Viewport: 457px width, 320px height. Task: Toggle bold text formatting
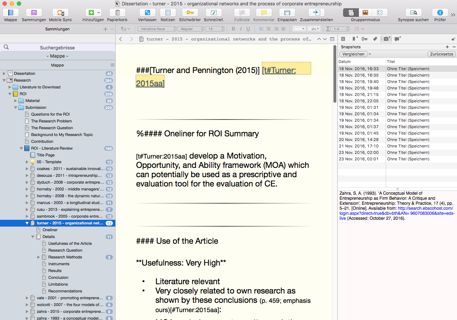pos(234,29)
